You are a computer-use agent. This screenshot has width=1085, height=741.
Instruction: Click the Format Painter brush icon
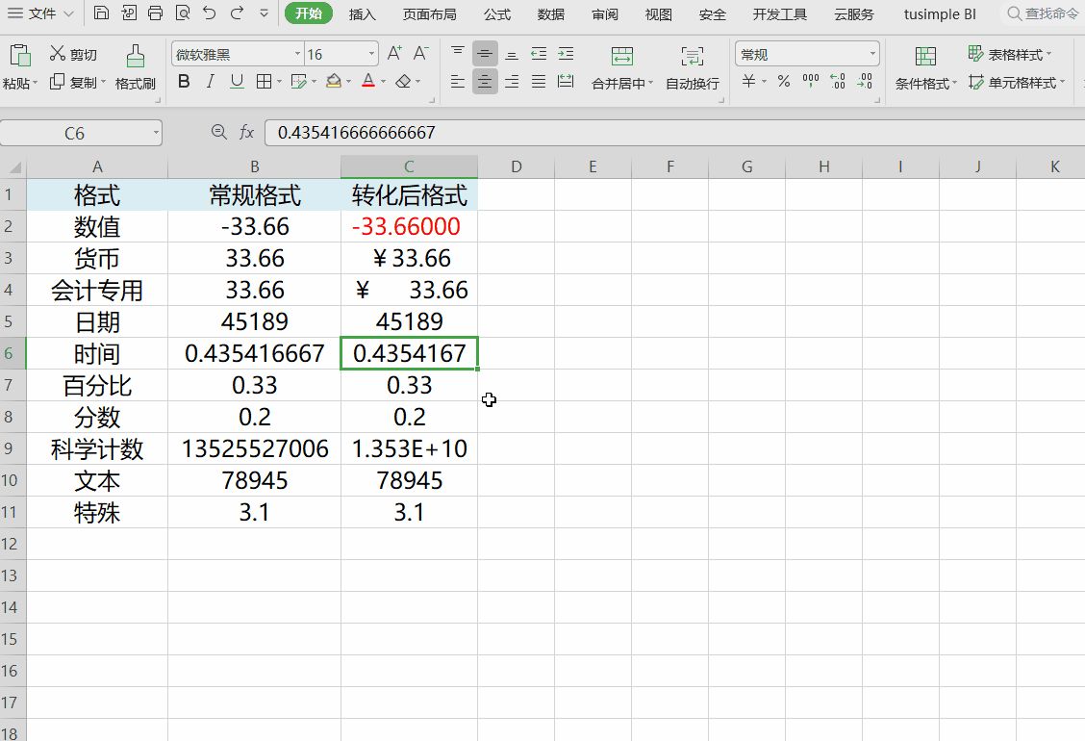click(x=136, y=56)
